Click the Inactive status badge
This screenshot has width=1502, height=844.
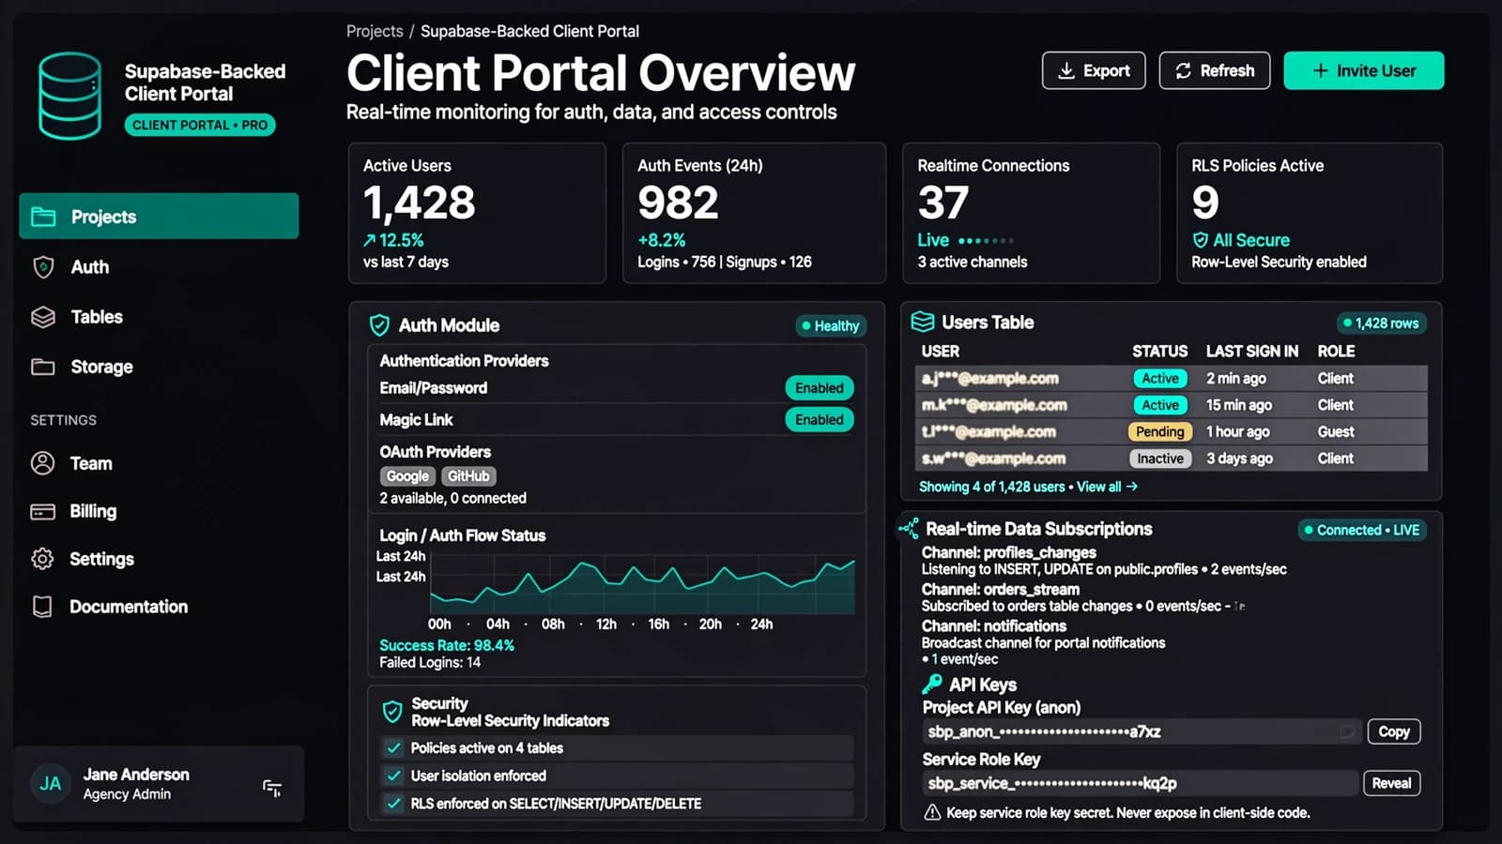(1160, 459)
